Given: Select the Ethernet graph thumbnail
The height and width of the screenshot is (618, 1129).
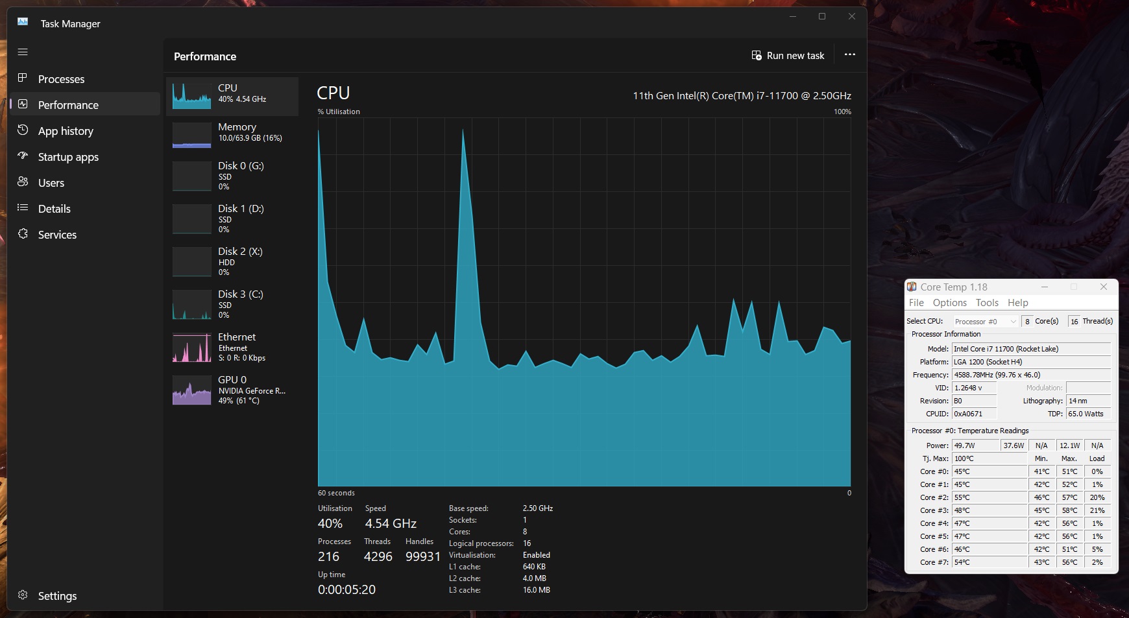Looking at the screenshot, I should pos(192,347).
